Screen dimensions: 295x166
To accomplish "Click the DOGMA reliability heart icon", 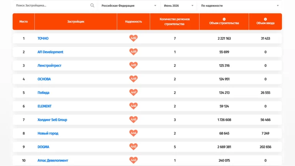I will point(133,147).
